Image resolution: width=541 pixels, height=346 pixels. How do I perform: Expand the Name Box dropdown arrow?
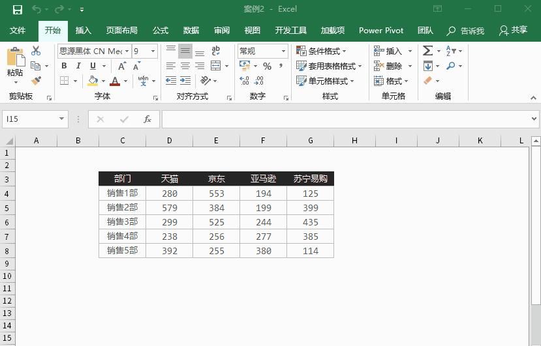(61, 119)
